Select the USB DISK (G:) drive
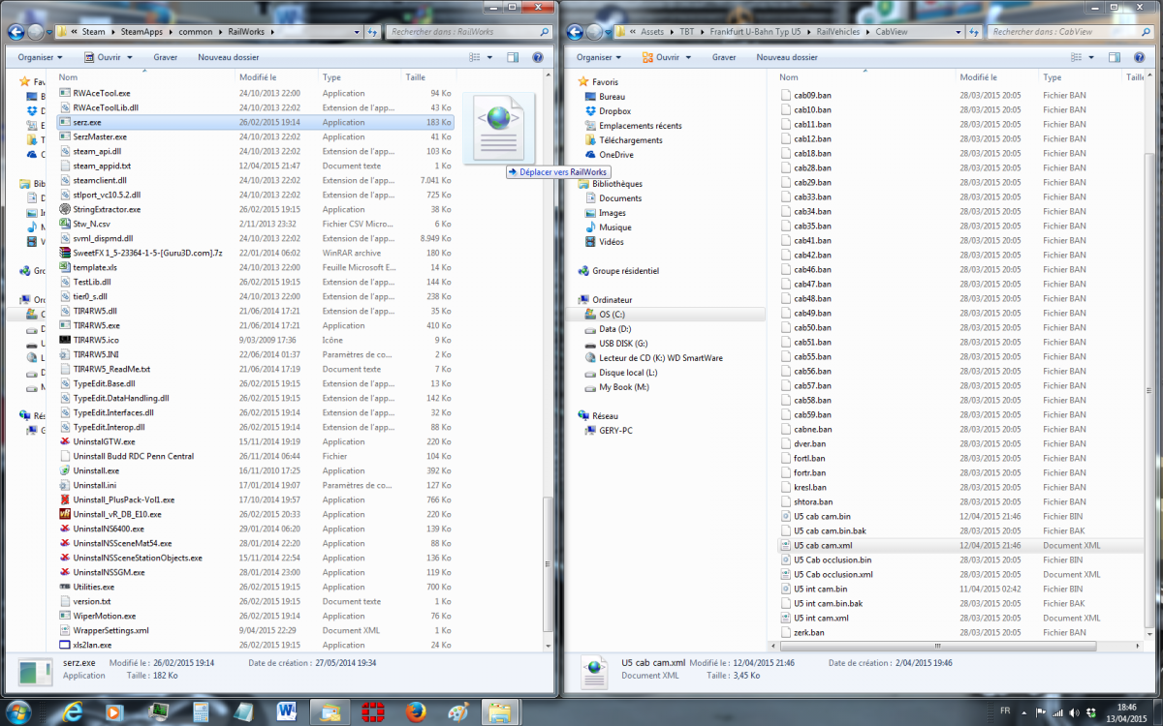This screenshot has height=726, width=1163. click(623, 344)
